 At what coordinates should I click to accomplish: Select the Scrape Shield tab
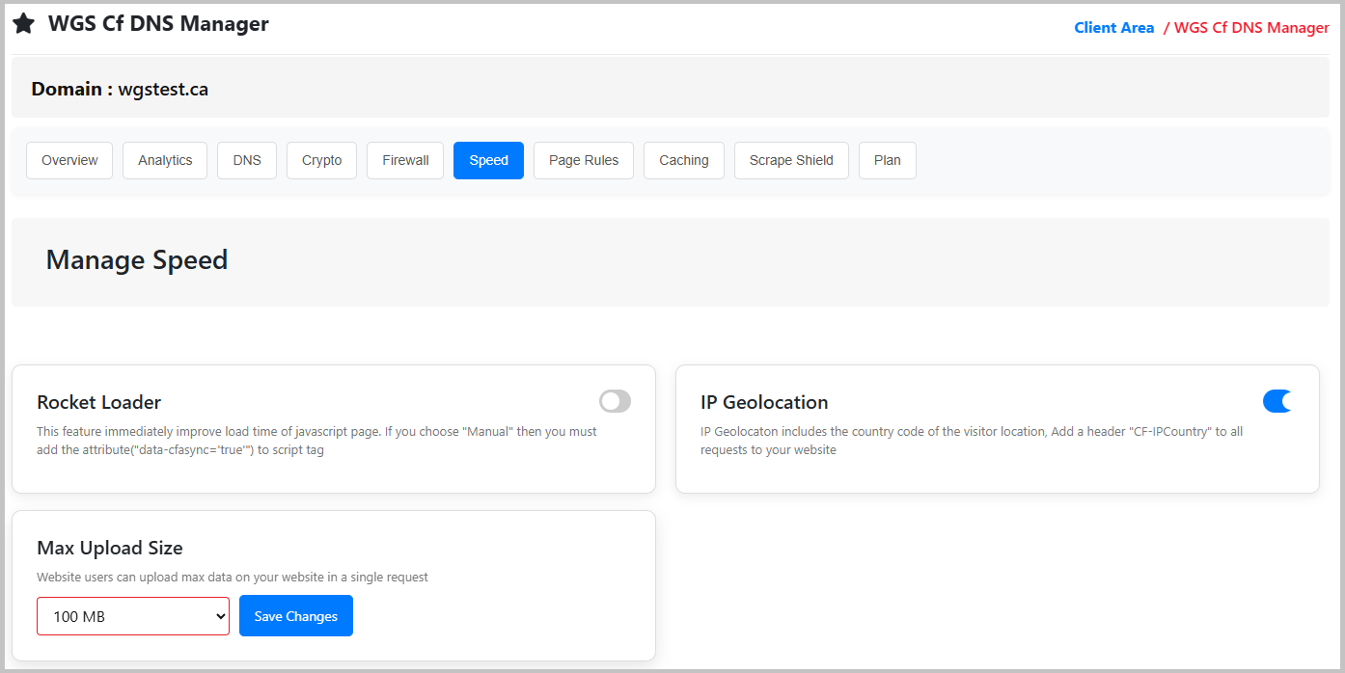[x=791, y=160]
